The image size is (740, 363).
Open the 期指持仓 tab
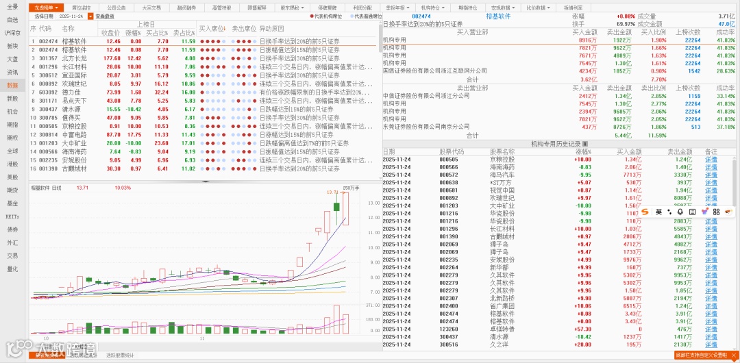468,8
